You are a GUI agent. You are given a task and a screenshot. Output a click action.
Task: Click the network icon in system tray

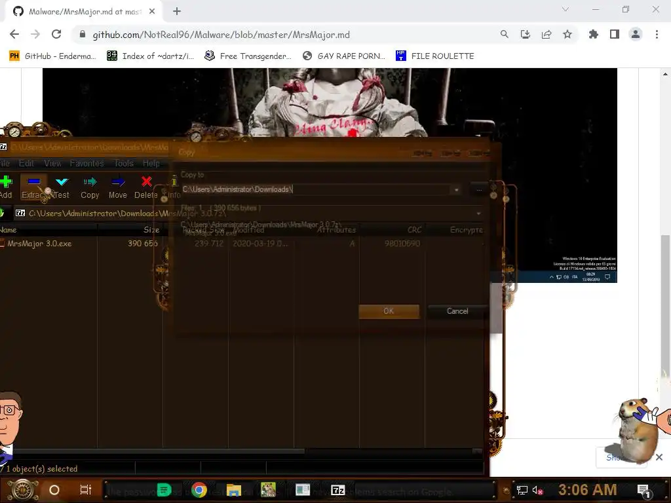522,490
